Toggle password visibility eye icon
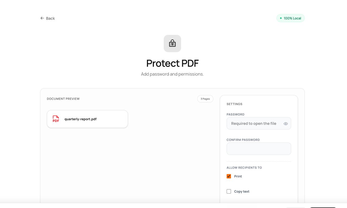 coord(286,124)
